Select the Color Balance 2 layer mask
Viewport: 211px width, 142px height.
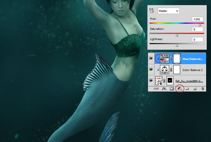click(177, 69)
